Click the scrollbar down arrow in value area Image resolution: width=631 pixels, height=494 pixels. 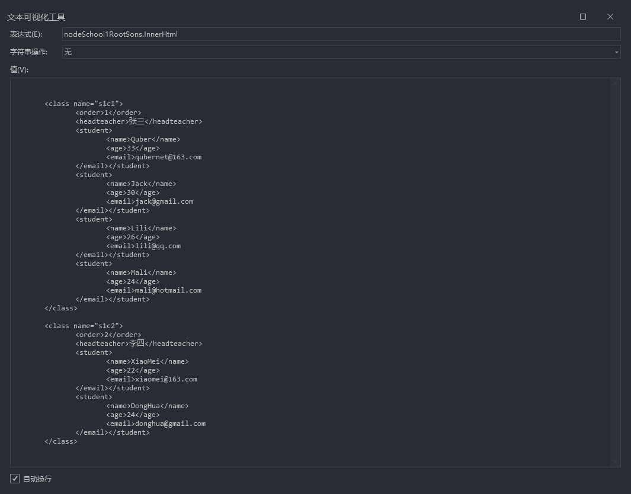tap(616, 461)
